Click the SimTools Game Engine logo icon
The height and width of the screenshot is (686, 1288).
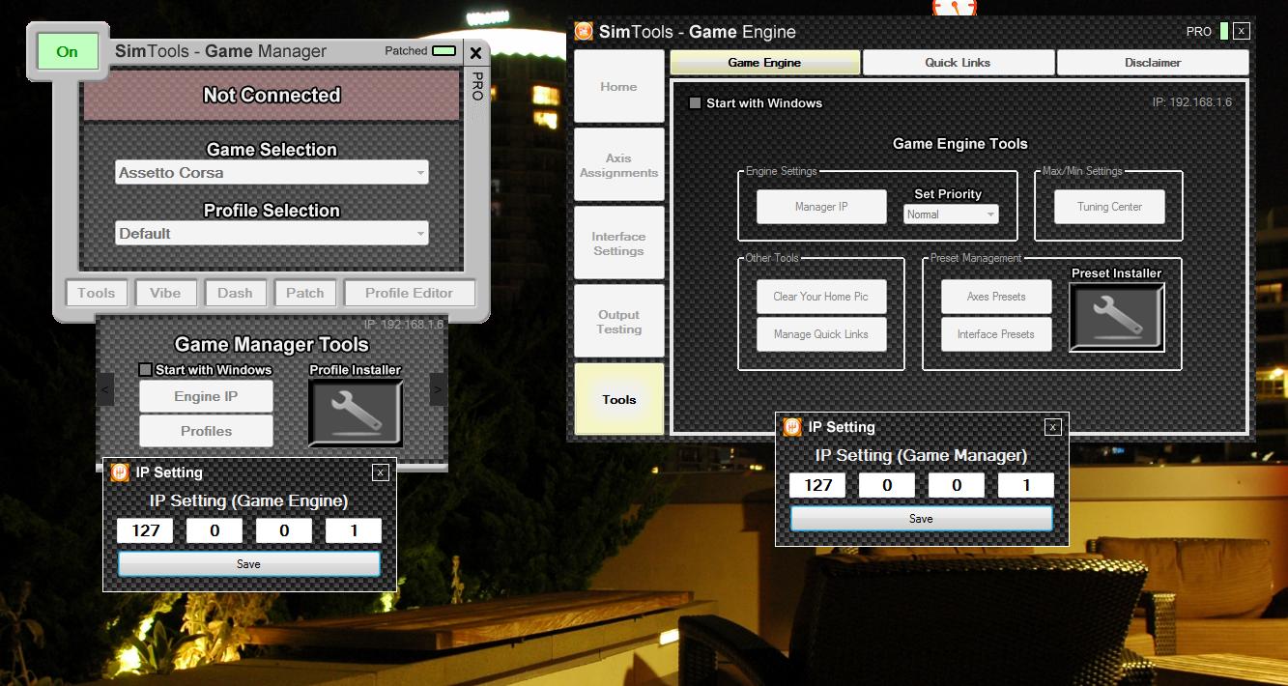584,31
